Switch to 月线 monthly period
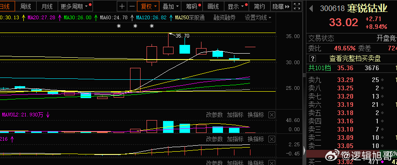Screen dimensions: 397x165 click(47, 6)
